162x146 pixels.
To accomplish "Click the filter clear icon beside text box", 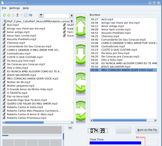I will tap(41, 15).
